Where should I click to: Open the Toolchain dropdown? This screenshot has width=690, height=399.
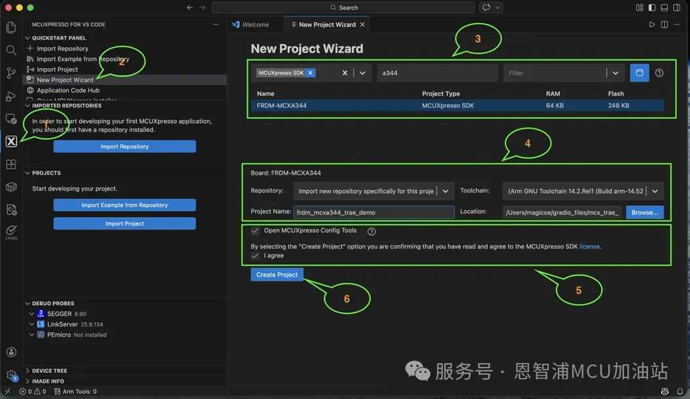[583, 191]
